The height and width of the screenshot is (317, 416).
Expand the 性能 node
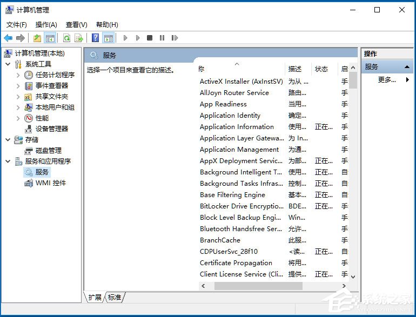click(x=18, y=118)
